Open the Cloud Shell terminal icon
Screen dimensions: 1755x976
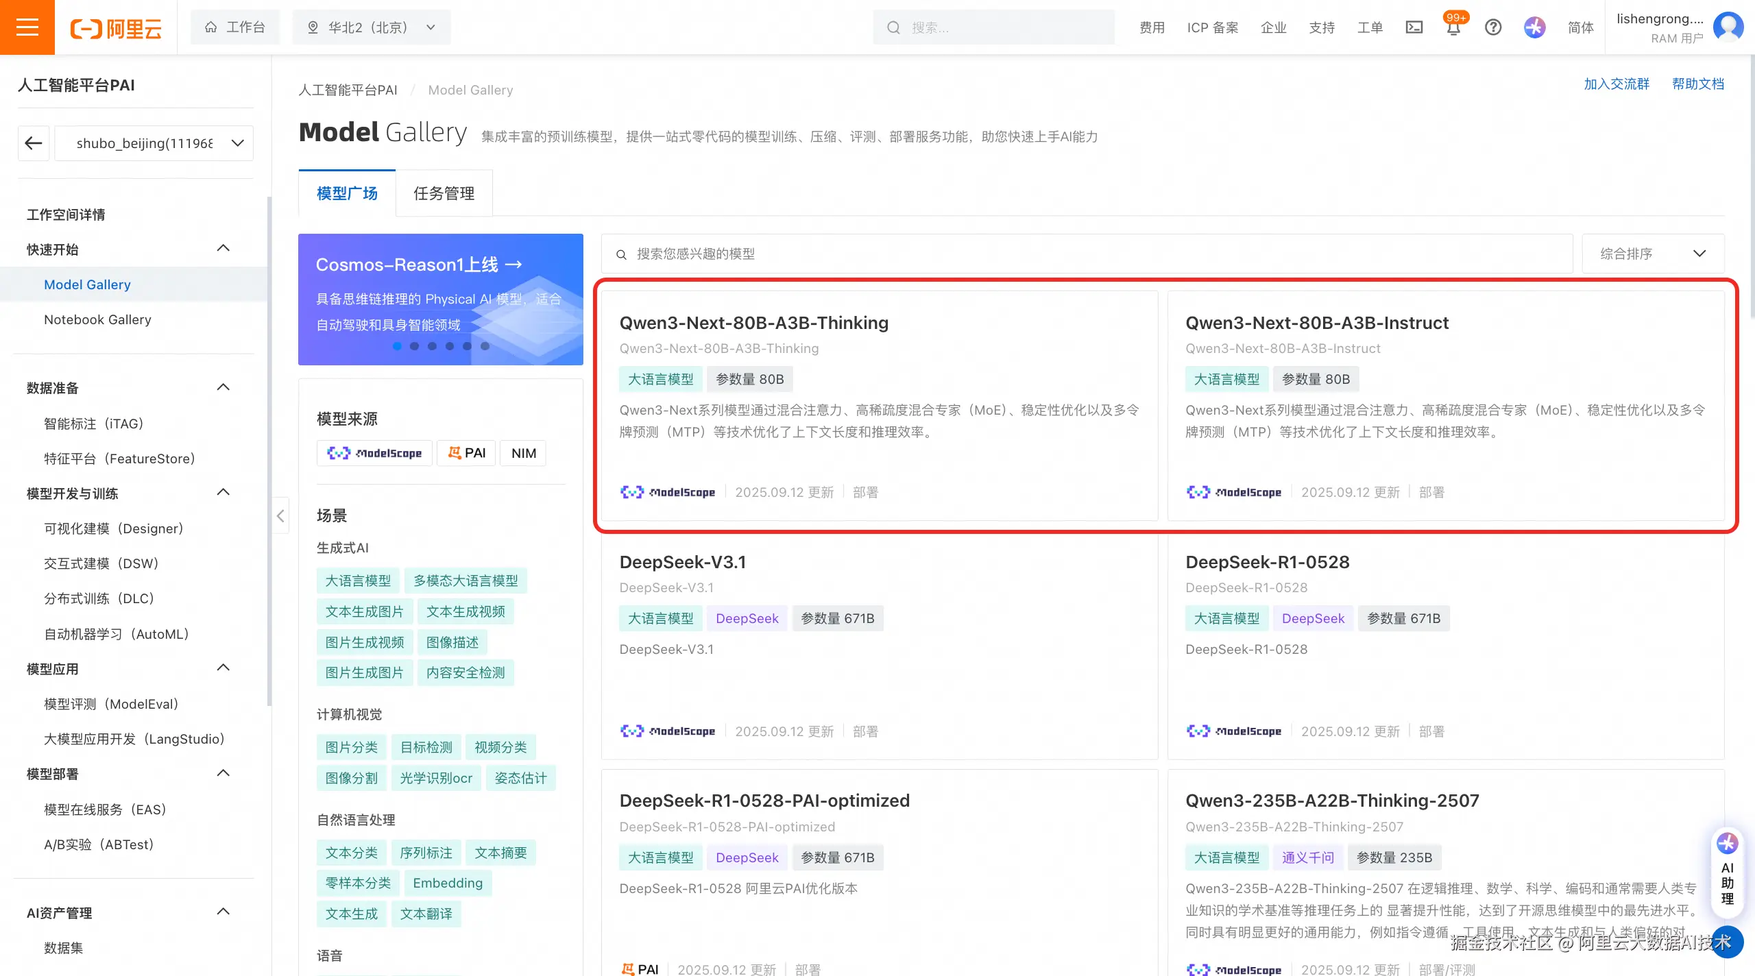click(1414, 27)
